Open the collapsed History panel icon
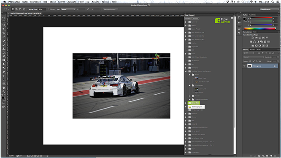This screenshot has width=281, height=158. (x=239, y=17)
